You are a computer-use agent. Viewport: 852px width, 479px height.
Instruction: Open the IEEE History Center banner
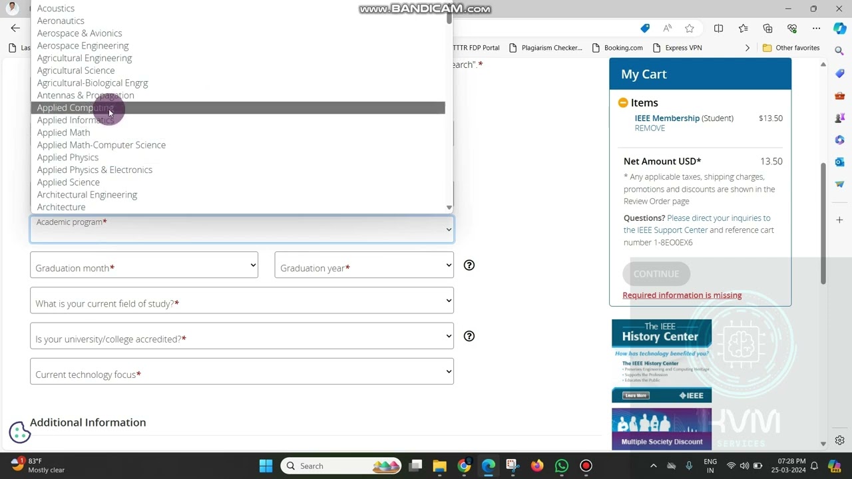tap(662, 361)
